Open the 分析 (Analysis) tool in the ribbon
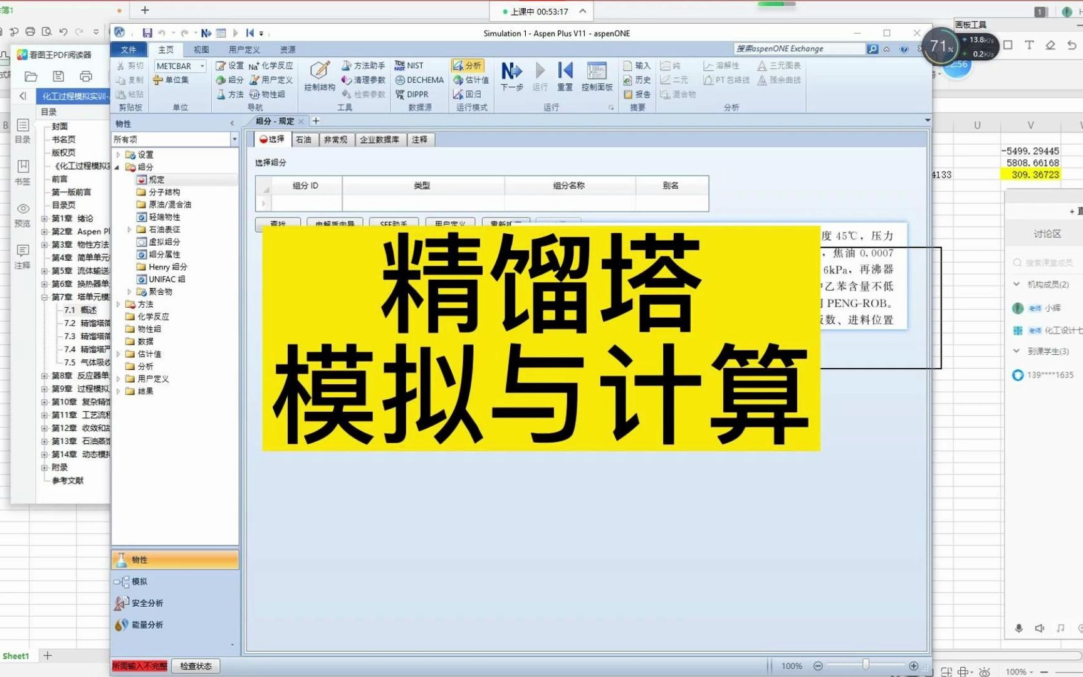 tap(469, 65)
